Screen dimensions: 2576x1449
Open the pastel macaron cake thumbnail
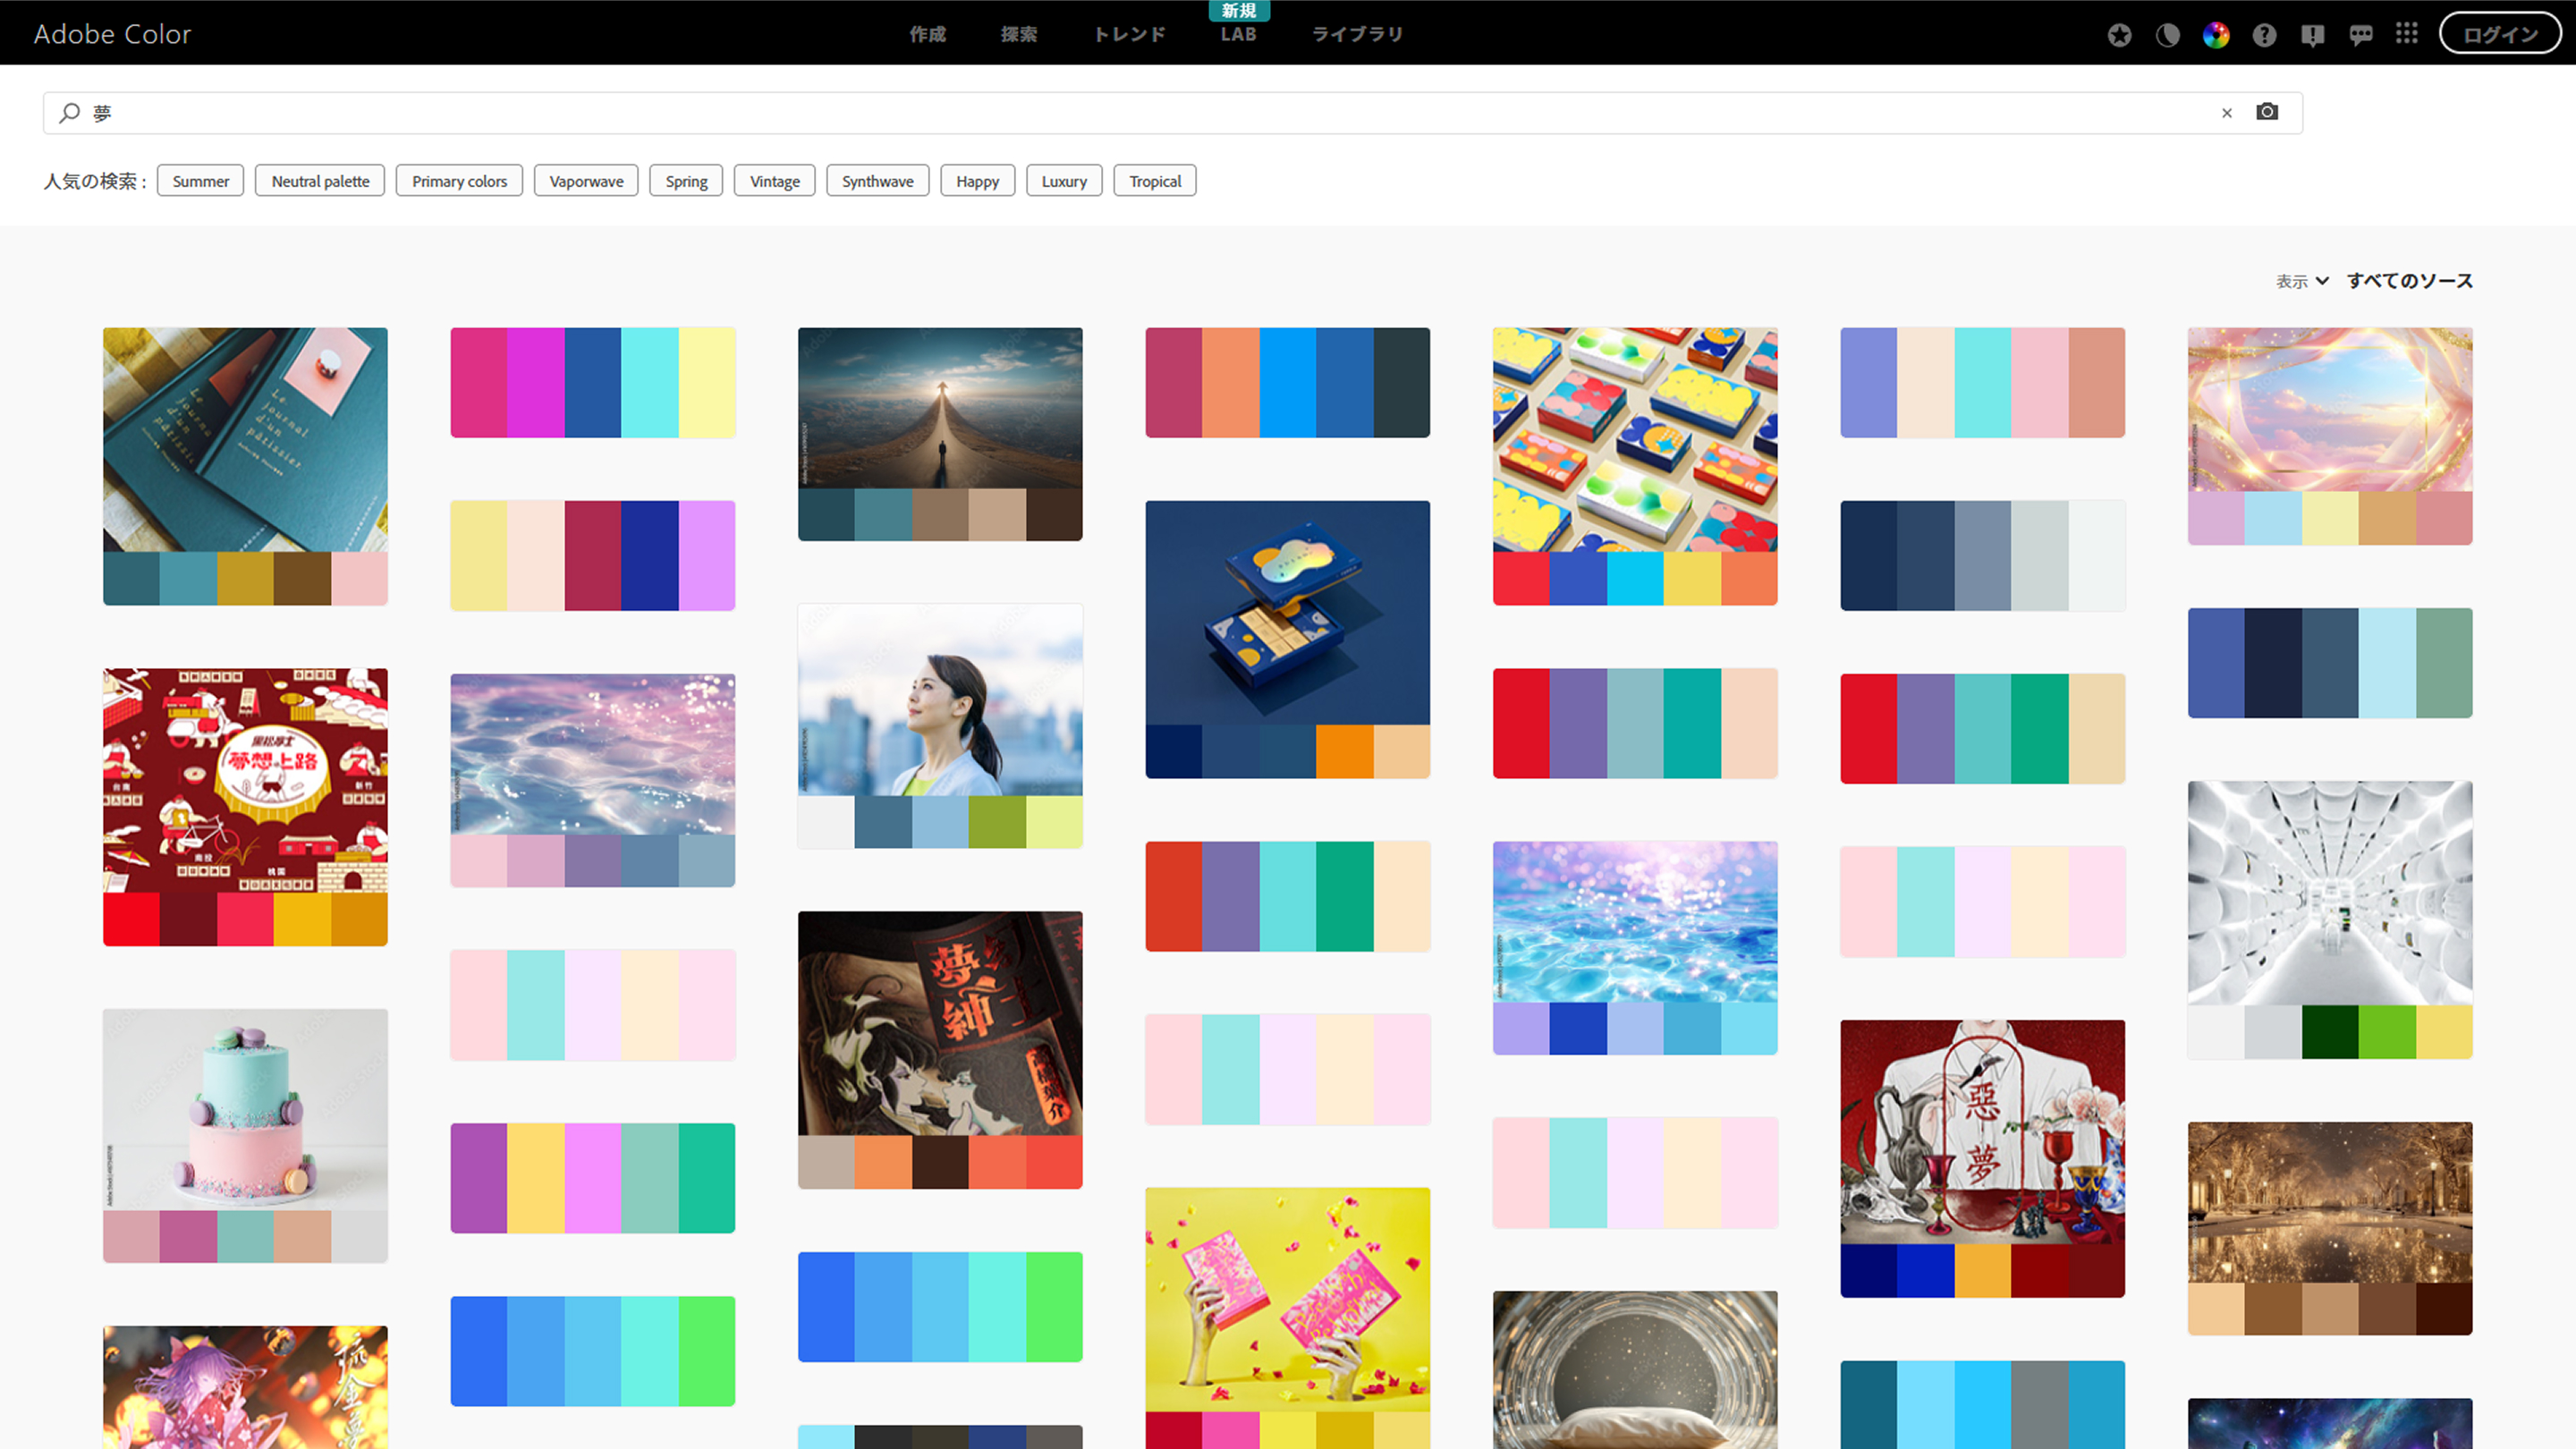tap(245, 1110)
